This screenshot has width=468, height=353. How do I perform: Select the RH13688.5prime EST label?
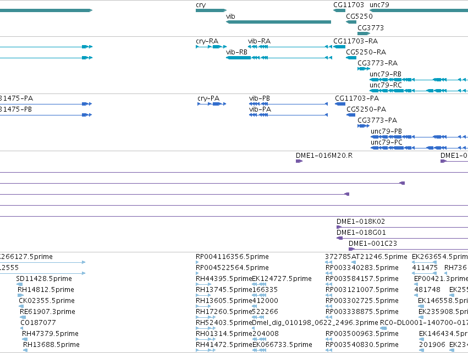tap(51, 345)
